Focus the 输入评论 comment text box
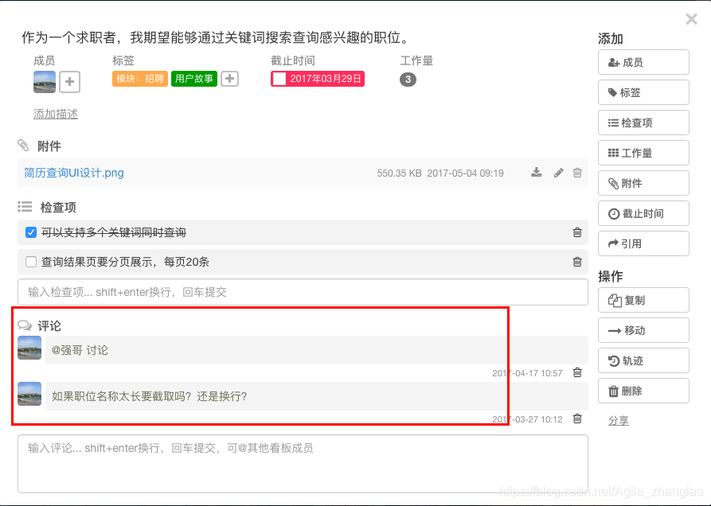Screen dimensions: 711x506 303,464
